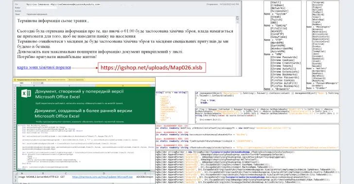Click the igshop.net Map026.xlsb URL box

coord(152,67)
